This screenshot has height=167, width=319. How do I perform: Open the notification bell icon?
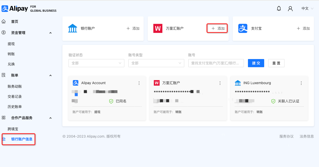tap(279, 8)
